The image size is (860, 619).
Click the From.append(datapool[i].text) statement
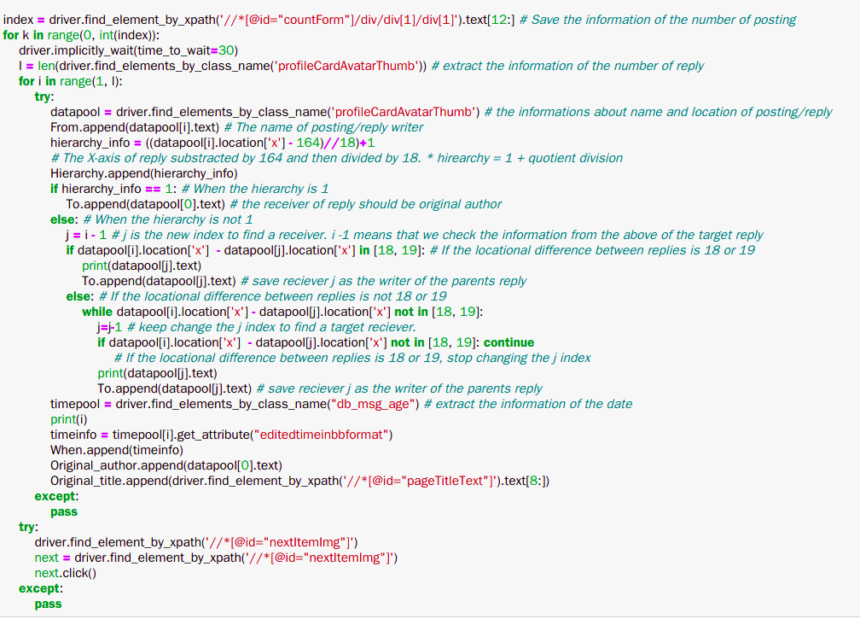point(135,126)
